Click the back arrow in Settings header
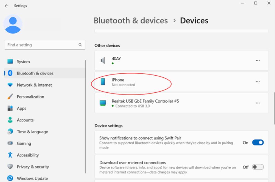Image resolution: width=275 pixels, height=182 pixels. click(x=7, y=6)
